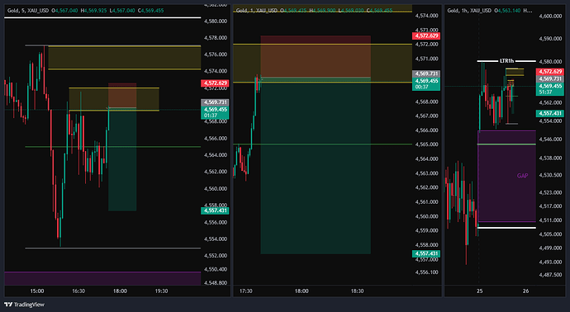Click the 18:30 time axis label
This screenshot has height=312, width=570.
pyautogui.click(x=357, y=291)
